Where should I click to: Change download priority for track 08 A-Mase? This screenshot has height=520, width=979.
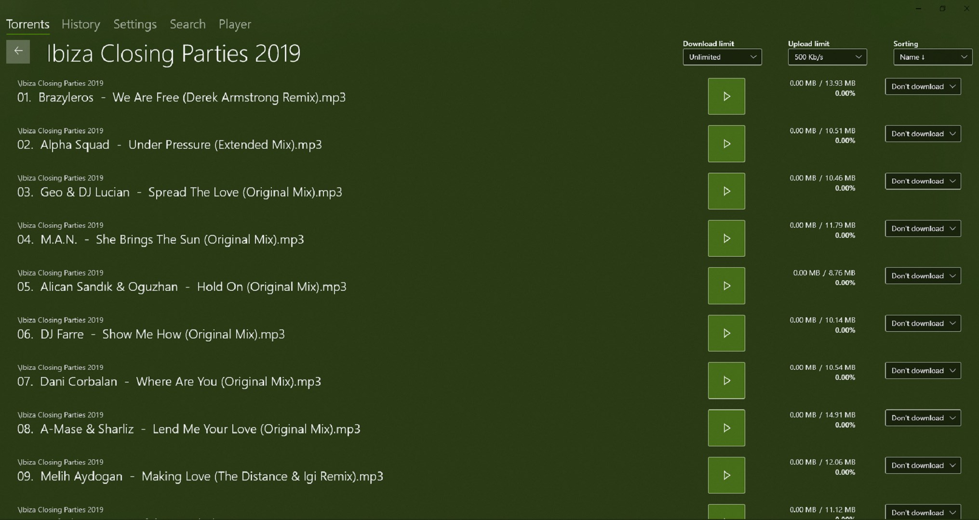click(923, 417)
